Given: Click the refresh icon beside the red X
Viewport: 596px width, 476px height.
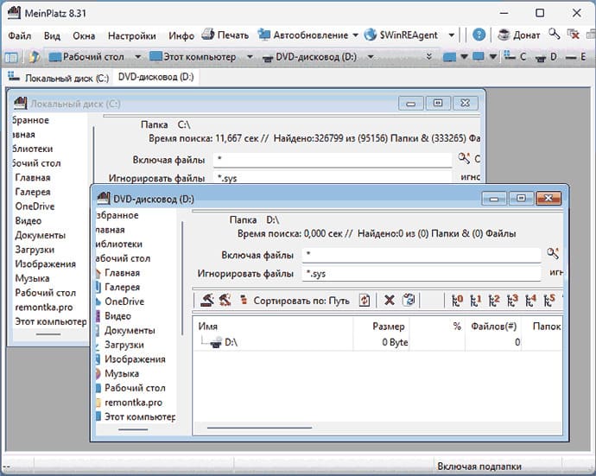Looking at the screenshot, I should pos(409,301).
